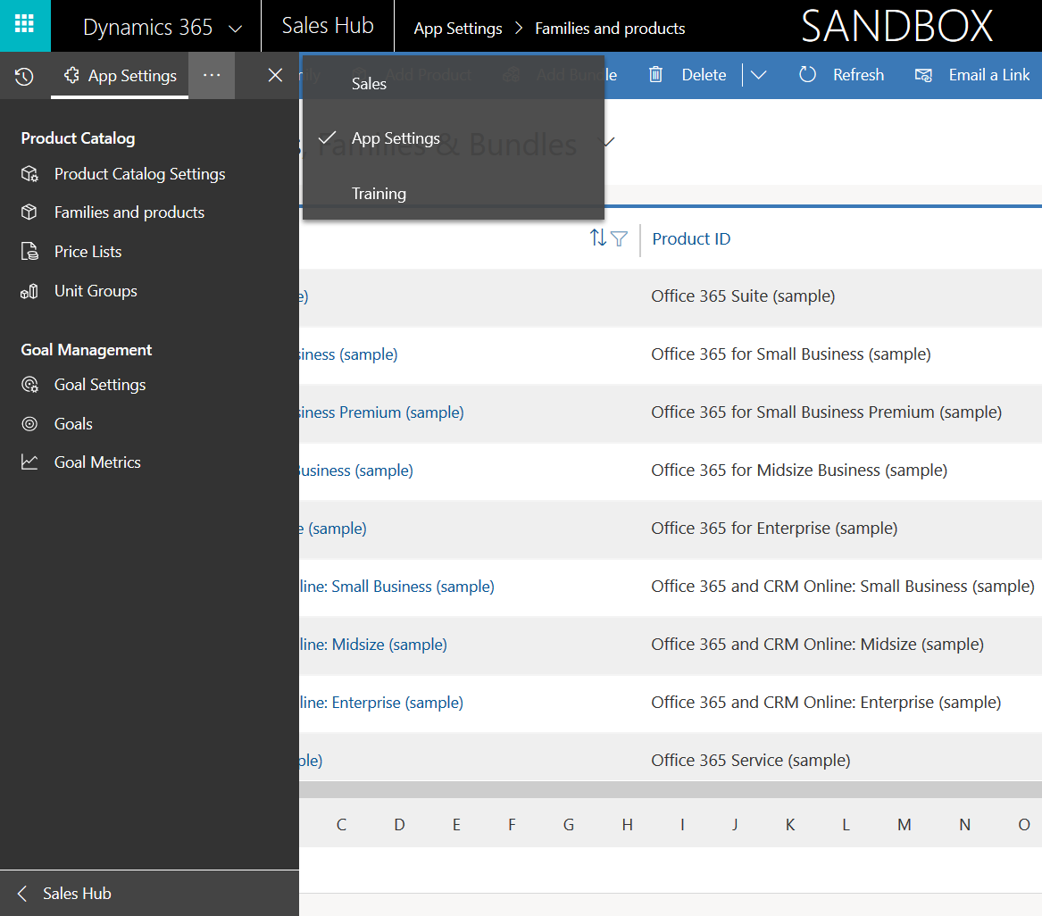Open the Sales Hub app title

(328, 26)
